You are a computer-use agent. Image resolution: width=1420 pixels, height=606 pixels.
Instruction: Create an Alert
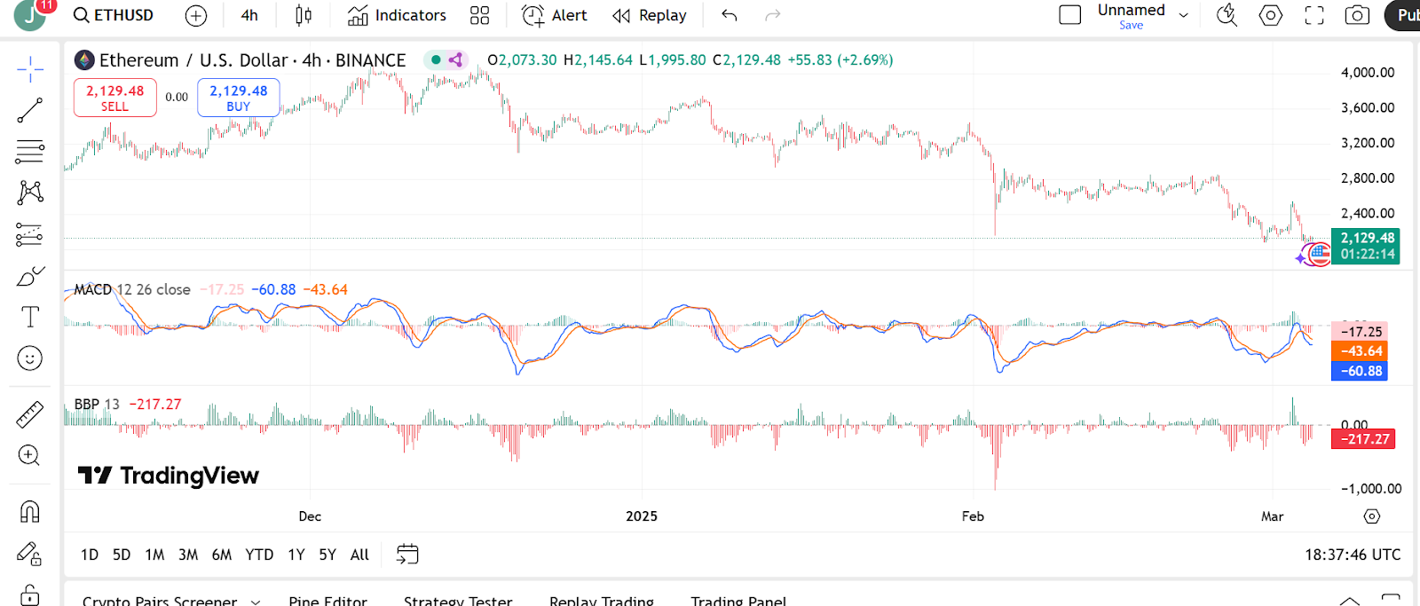click(x=555, y=15)
